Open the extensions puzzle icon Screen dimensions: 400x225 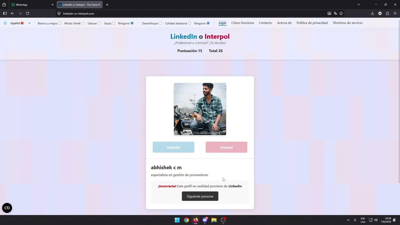click(x=387, y=13)
